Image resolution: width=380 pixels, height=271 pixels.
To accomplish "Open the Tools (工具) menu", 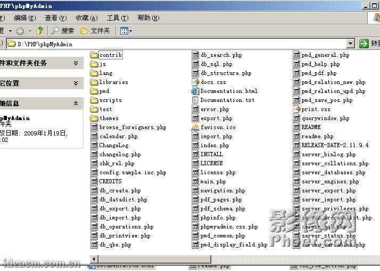I will point(118,18).
